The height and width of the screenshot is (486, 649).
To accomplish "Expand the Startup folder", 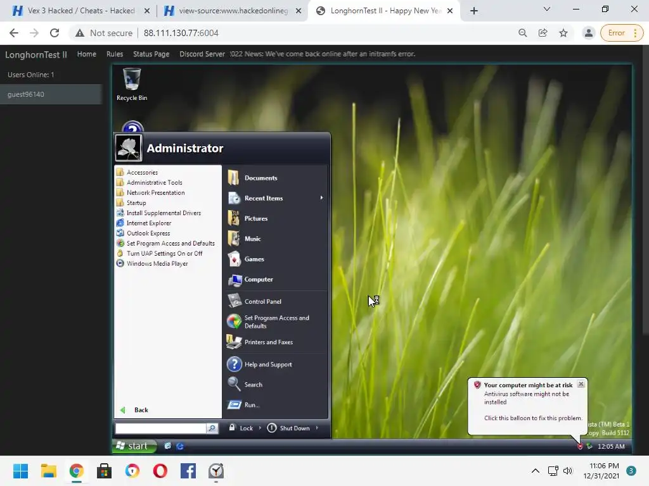I will pyautogui.click(x=136, y=202).
